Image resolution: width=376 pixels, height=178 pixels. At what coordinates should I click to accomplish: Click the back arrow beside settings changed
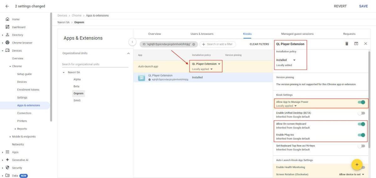[x=7, y=6]
